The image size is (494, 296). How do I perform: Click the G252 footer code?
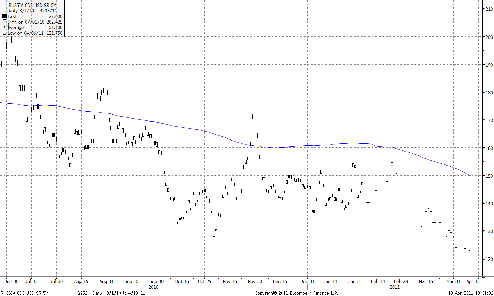tap(82, 293)
